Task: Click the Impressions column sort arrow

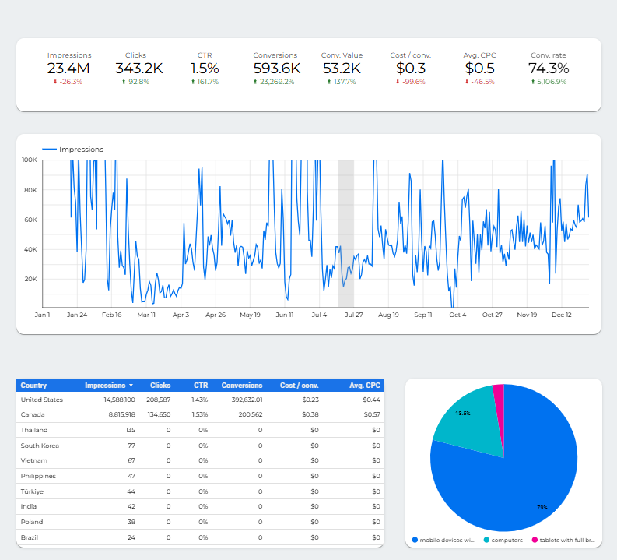Action: [x=131, y=386]
